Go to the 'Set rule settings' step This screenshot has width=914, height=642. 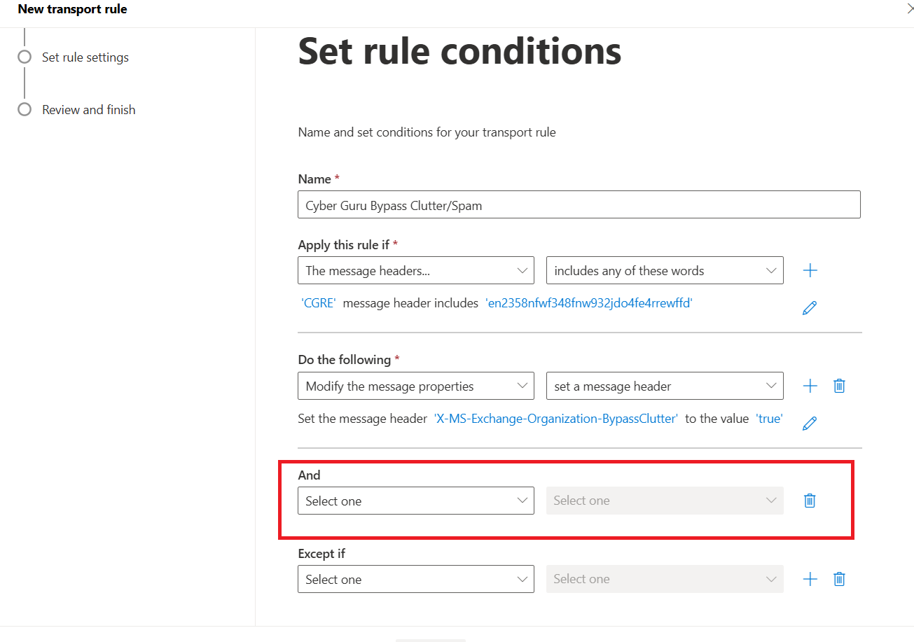pyautogui.click(x=85, y=57)
